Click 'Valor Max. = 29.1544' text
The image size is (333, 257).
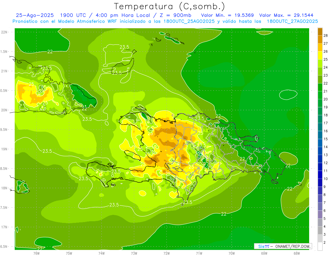pyautogui.click(x=286, y=15)
